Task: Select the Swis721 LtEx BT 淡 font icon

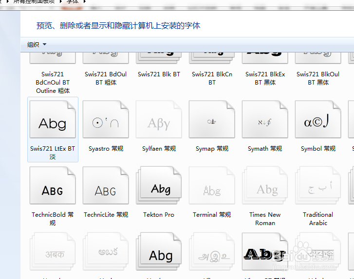Action: click(53, 119)
